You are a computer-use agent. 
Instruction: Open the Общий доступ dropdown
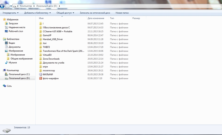pyautogui.click(x=65, y=13)
